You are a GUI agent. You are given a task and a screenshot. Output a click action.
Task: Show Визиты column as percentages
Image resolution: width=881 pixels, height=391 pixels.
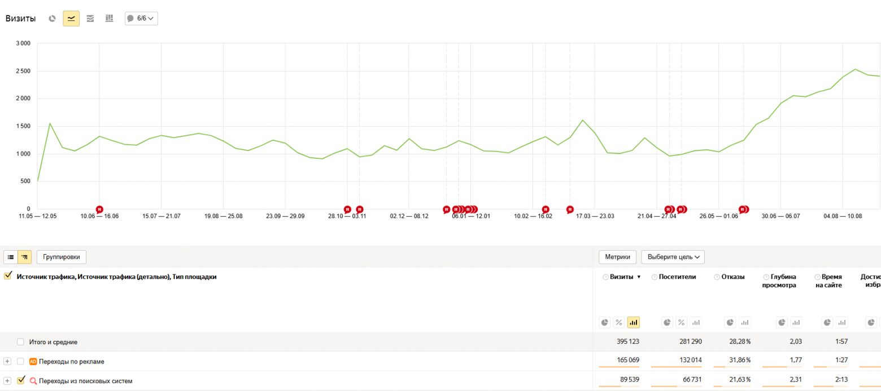tap(619, 322)
